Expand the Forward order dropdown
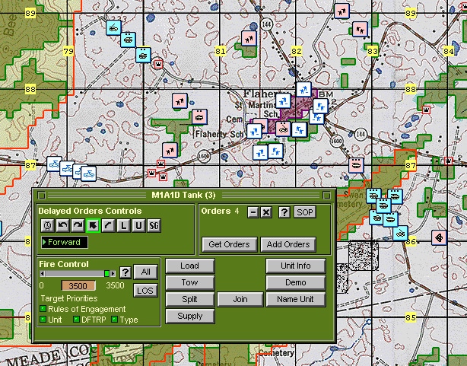Screen dimensions: 467x366 (x=43, y=242)
